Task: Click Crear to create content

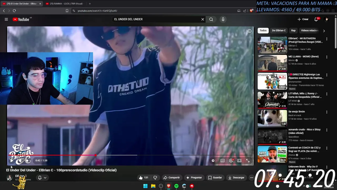Action: [x=303, y=19]
